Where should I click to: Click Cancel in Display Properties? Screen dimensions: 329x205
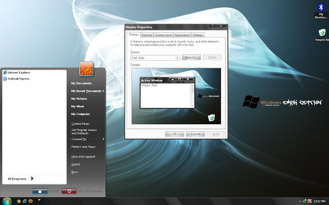click(x=195, y=134)
